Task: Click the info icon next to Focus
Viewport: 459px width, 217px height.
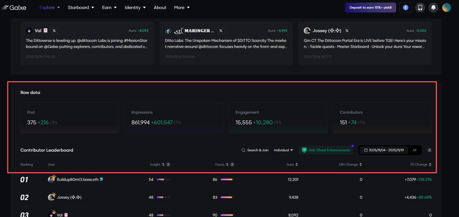Action: coord(232,165)
